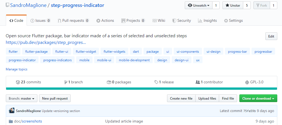This screenshot has height=125, width=282.
Task: Select the progress-indicator topic tag
Action: 22,60
